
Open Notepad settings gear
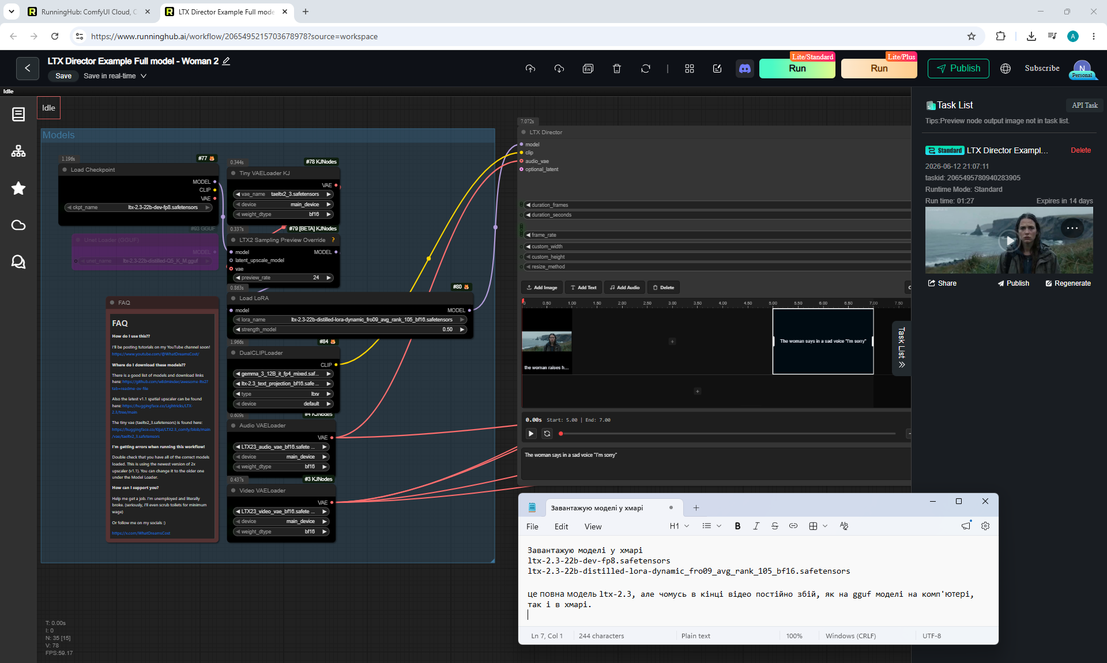click(985, 526)
